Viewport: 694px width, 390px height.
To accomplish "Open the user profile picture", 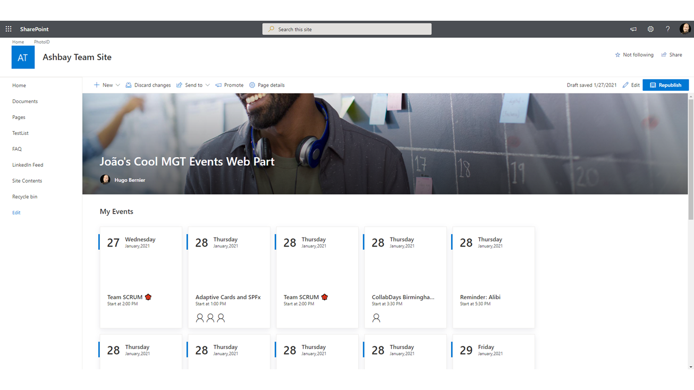I will click(684, 29).
